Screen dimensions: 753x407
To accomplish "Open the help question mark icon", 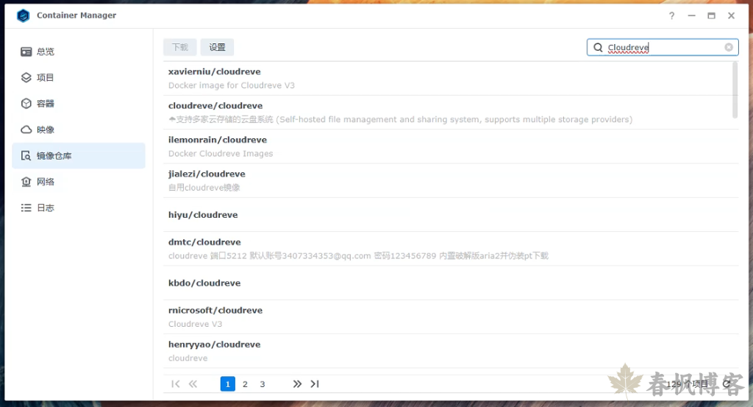I will tap(672, 16).
